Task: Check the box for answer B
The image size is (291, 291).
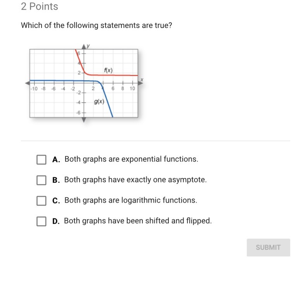Action: pyautogui.click(x=42, y=180)
